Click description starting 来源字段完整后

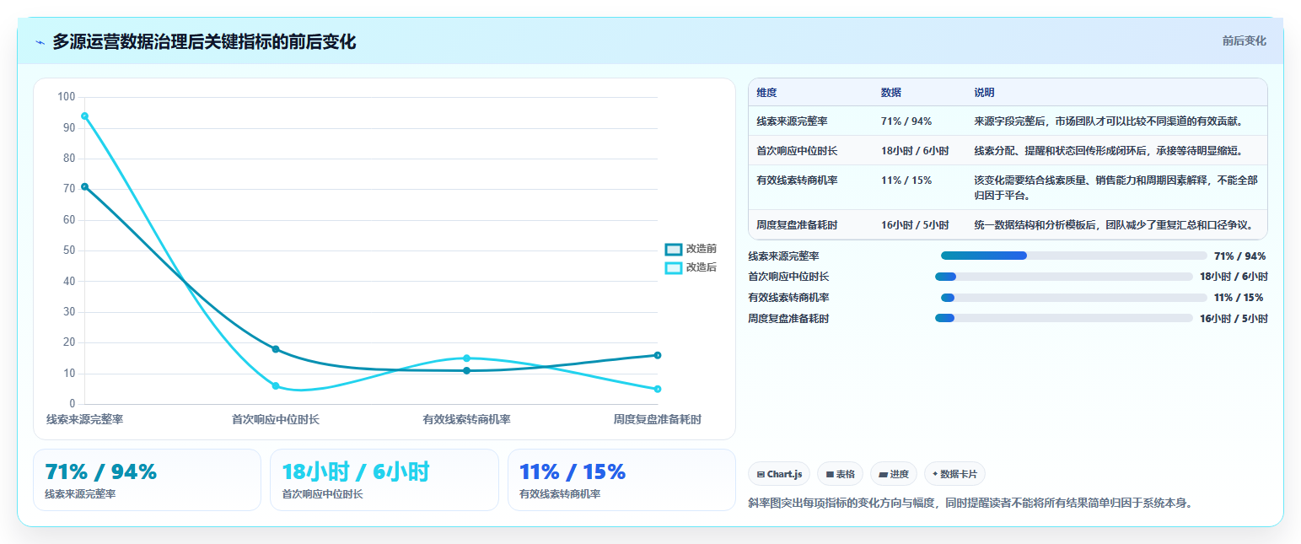1109,121
